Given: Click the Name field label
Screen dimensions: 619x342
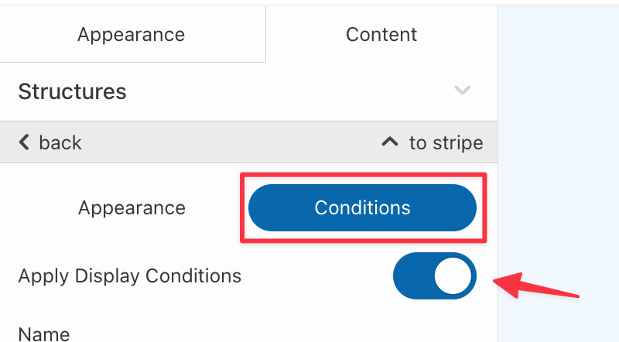Looking at the screenshot, I should (43, 334).
